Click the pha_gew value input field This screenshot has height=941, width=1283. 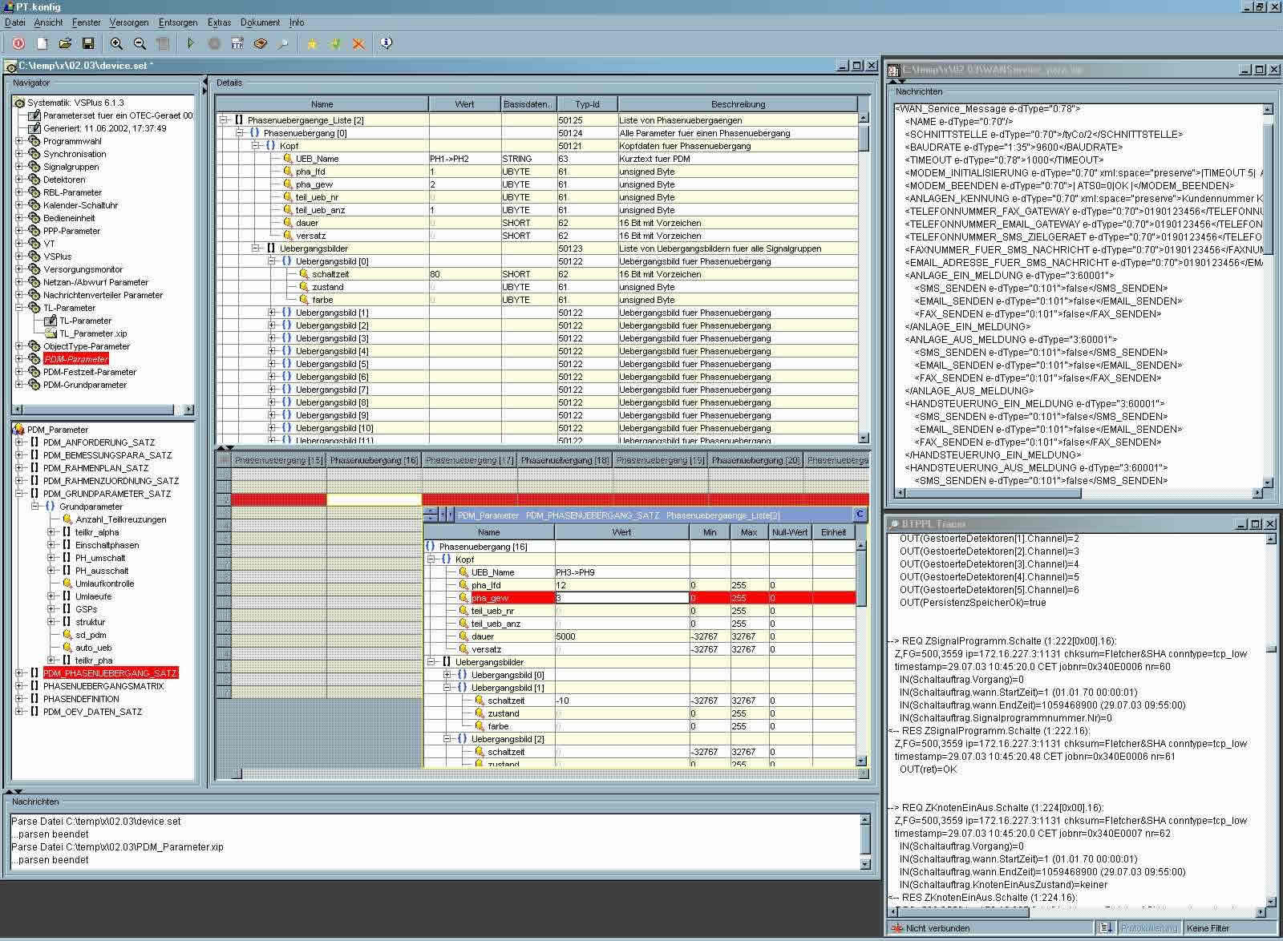[622, 598]
